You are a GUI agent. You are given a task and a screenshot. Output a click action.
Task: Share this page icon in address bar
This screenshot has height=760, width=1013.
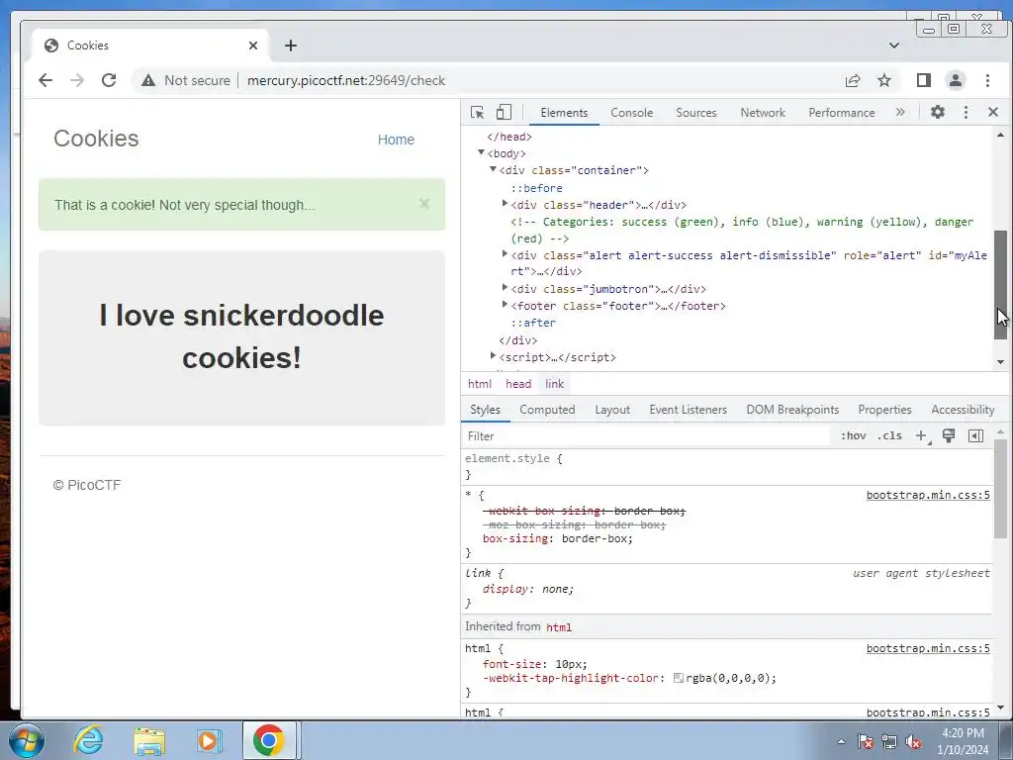pyautogui.click(x=853, y=80)
